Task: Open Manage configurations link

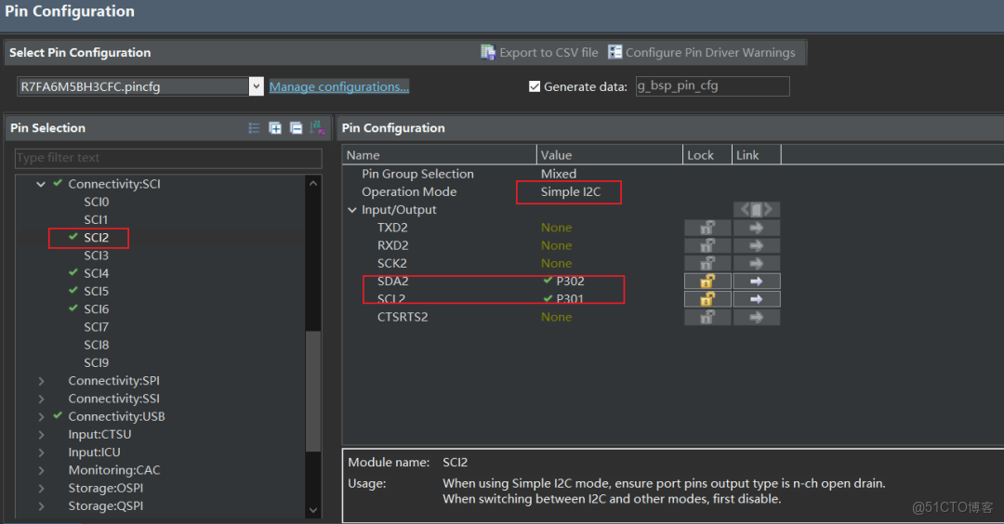Action: pos(338,86)
